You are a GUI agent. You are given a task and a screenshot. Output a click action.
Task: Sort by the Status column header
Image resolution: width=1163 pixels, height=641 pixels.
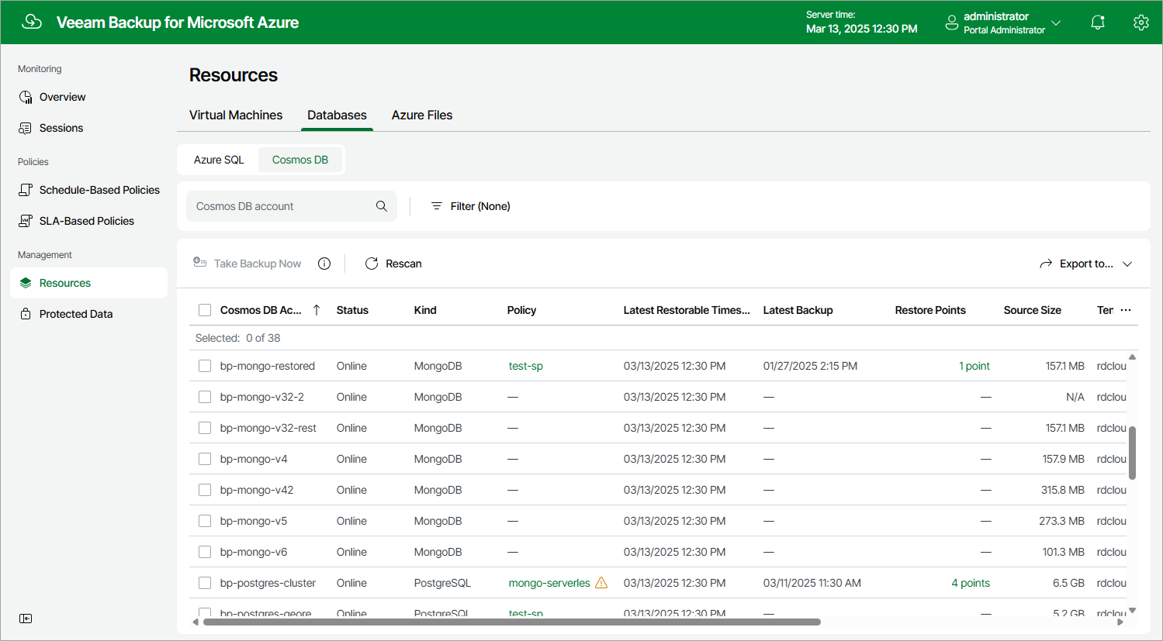[x=352, y=310]
